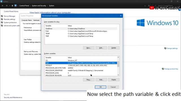Image resolution: width=181 pixels, height=101 pixels.
Task: Select the OS system variable row
Action: pos(81,61)
